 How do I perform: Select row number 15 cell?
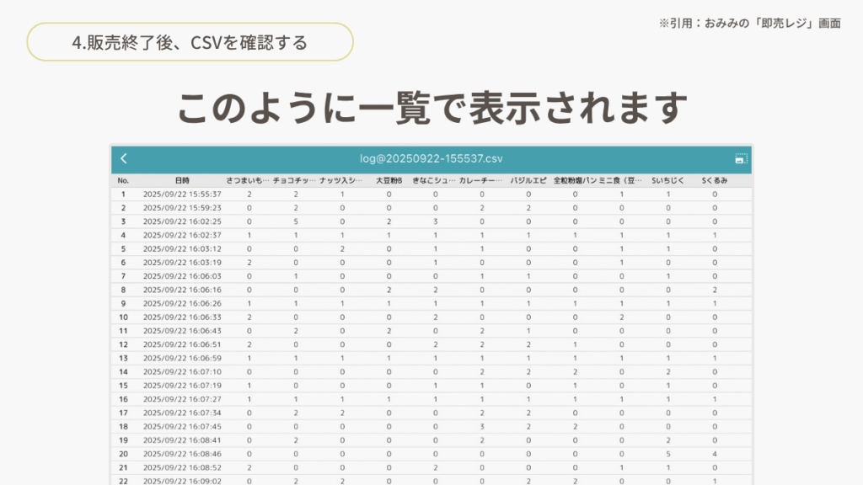click(123, 386)
